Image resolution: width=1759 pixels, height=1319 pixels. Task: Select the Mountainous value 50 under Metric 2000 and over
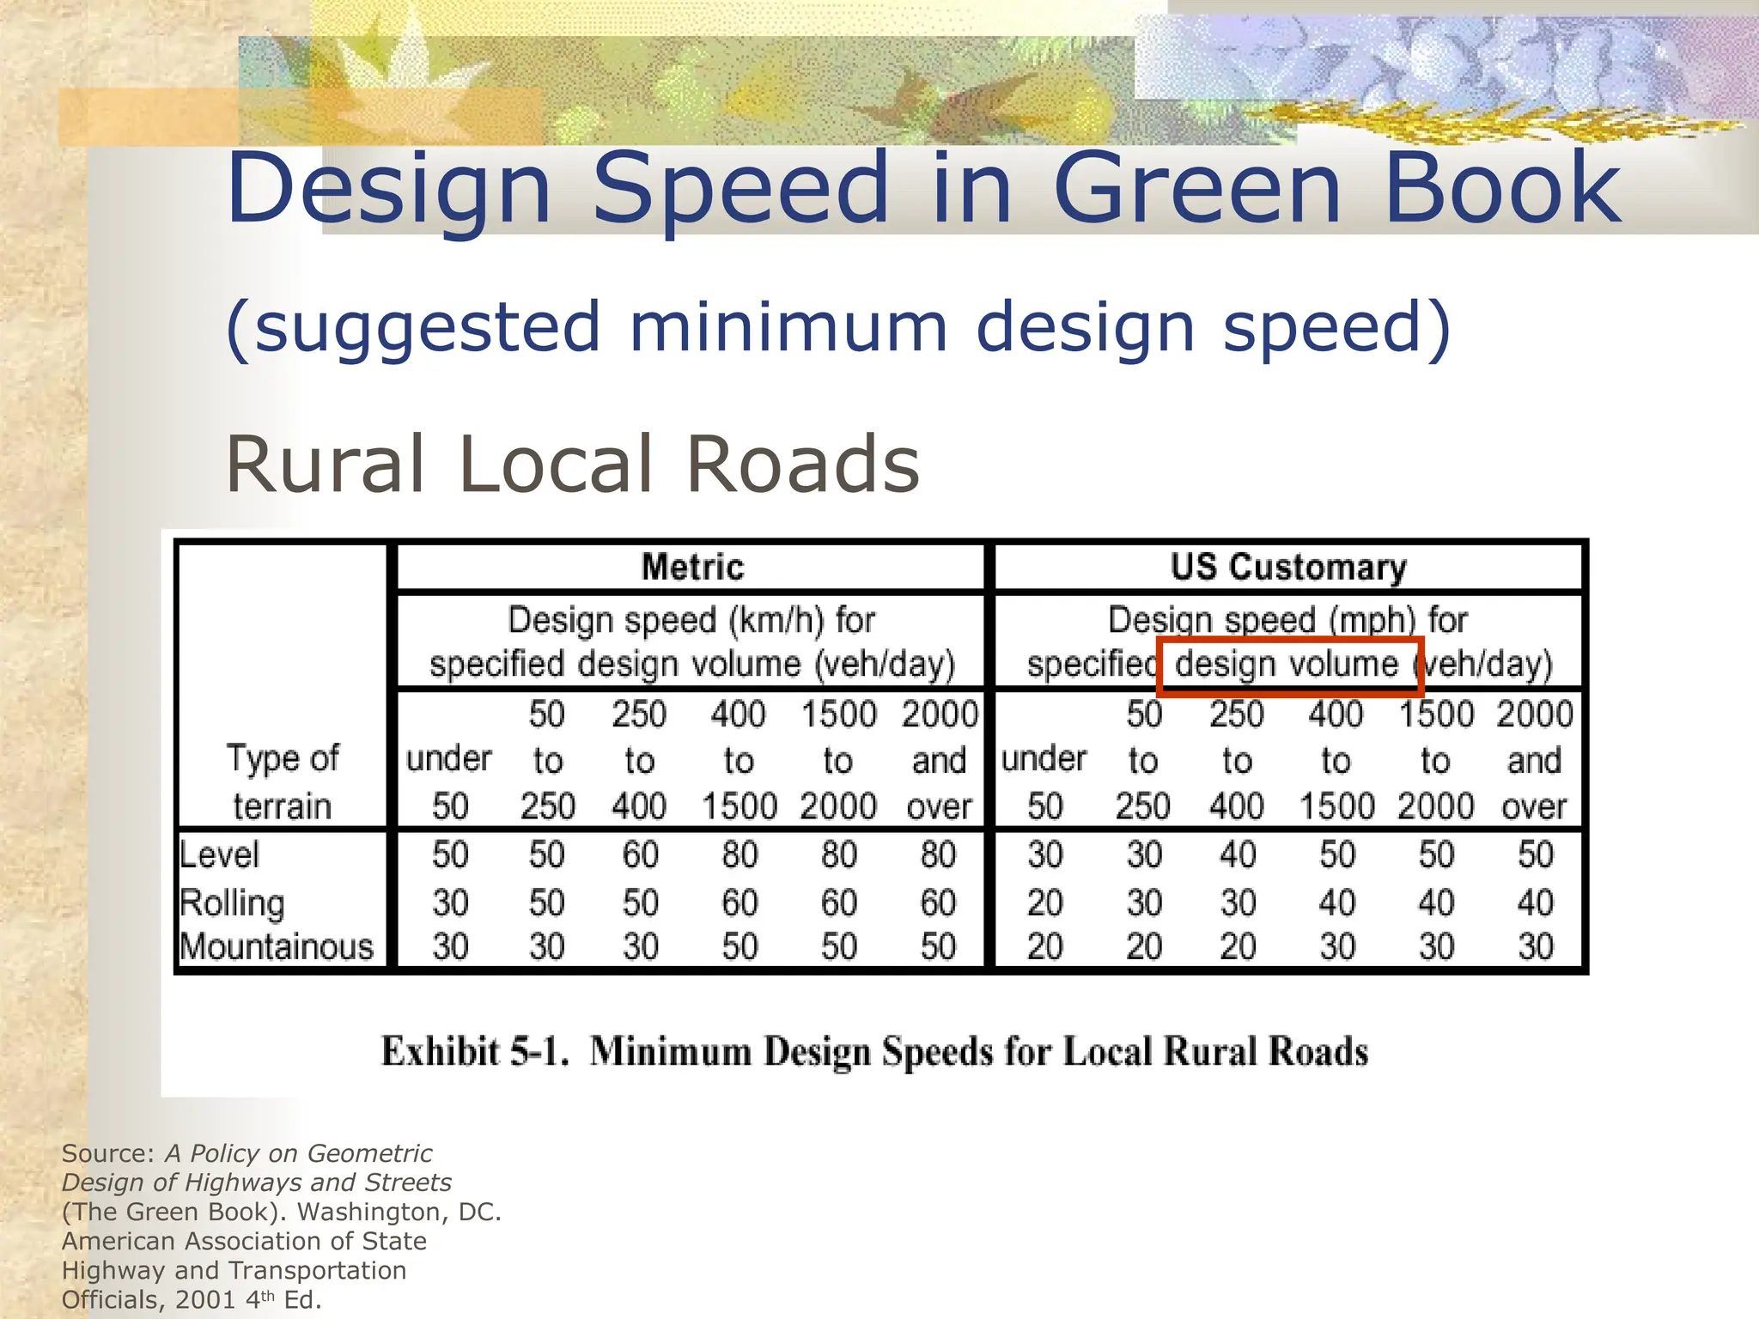(x=938, y=947)
